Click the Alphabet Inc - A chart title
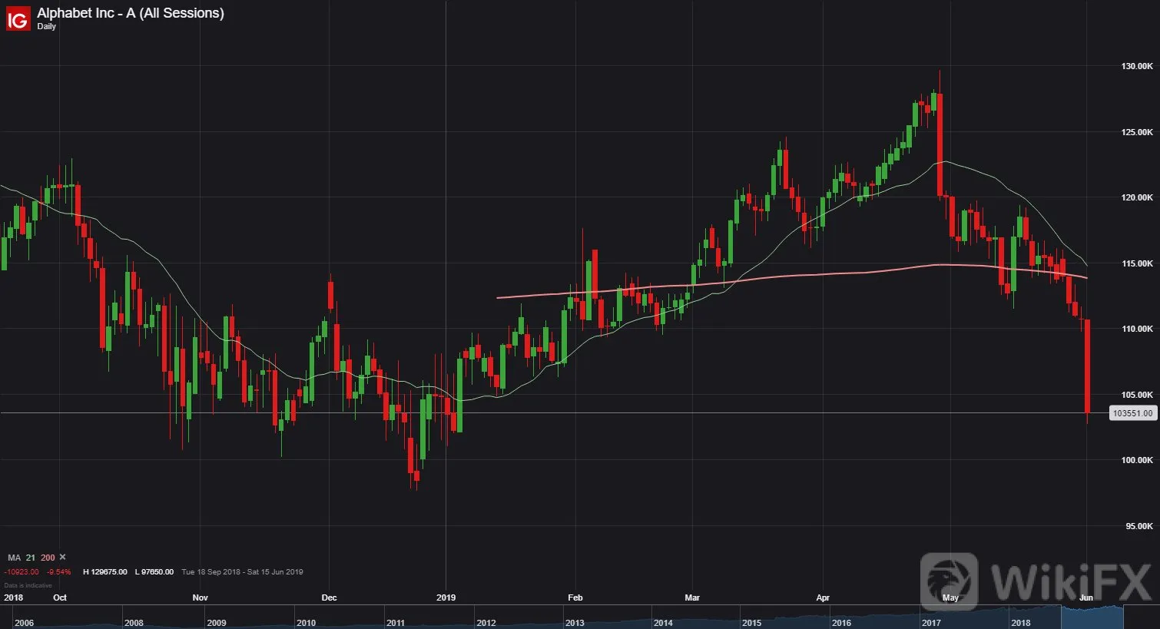This screenshot has width=1160, height=629. click(x=131, y=13)
